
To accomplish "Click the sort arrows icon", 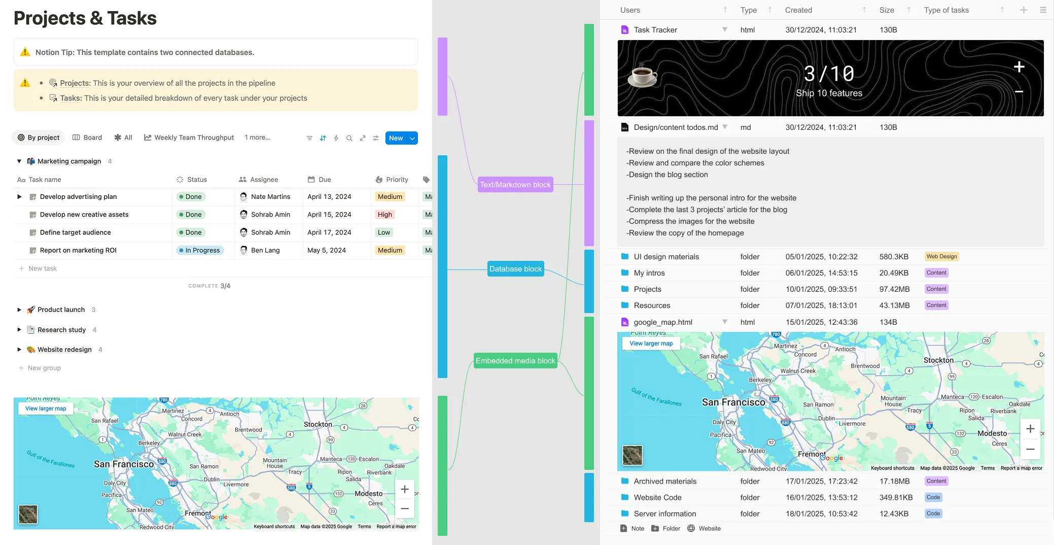I will (323, 138).
